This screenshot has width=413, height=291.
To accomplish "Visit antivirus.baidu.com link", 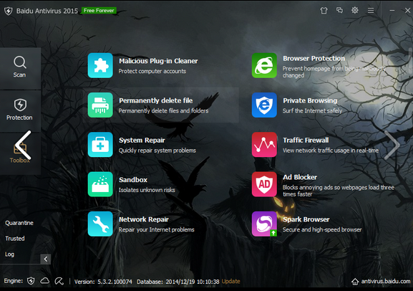I will [386, 281].
